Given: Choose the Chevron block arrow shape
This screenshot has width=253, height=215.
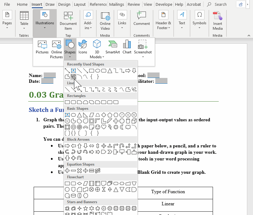Looking at the screenshot, I should [110, 152].
